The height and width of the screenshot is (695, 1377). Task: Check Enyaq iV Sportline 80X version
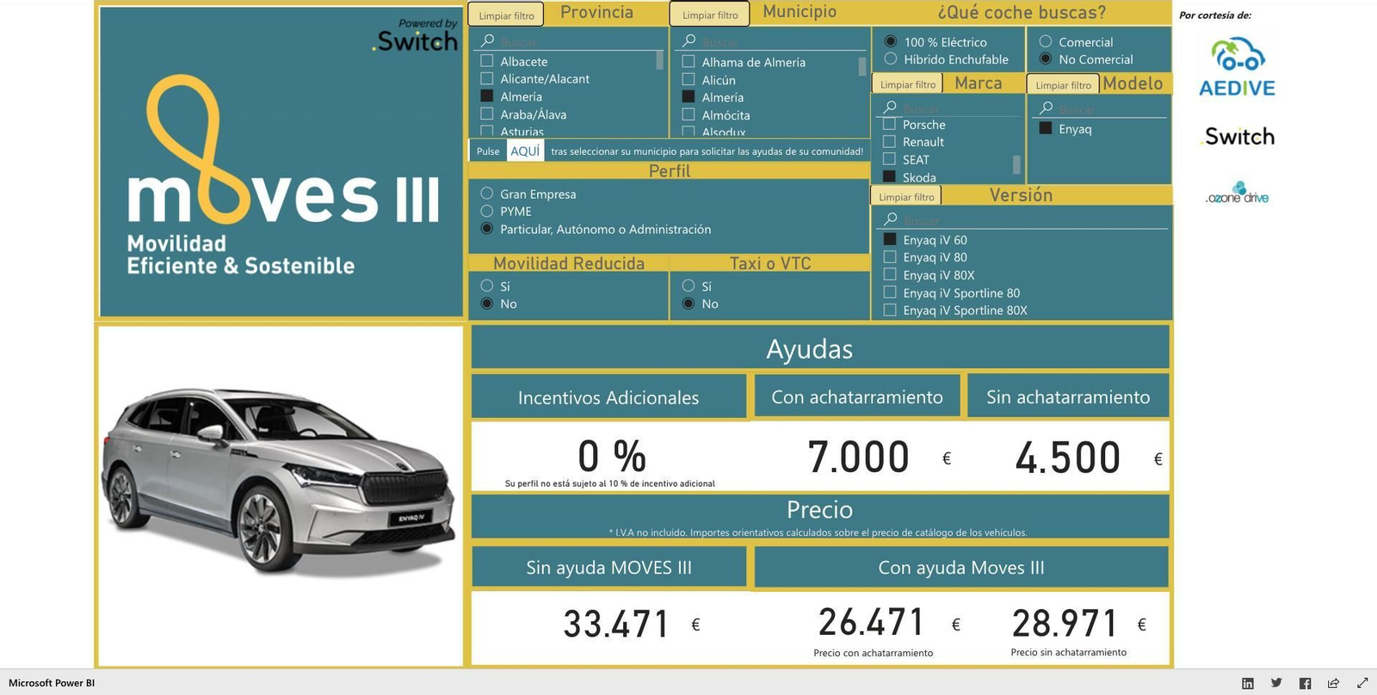(x=890, y=310)
